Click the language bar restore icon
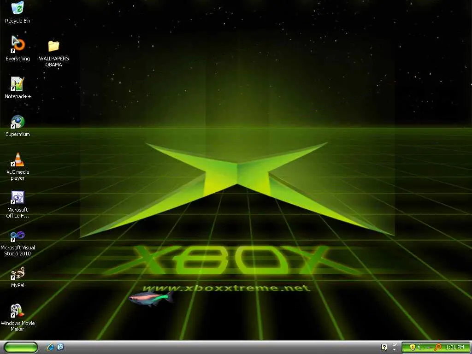472x354 pixels. [x=395, y=344]
